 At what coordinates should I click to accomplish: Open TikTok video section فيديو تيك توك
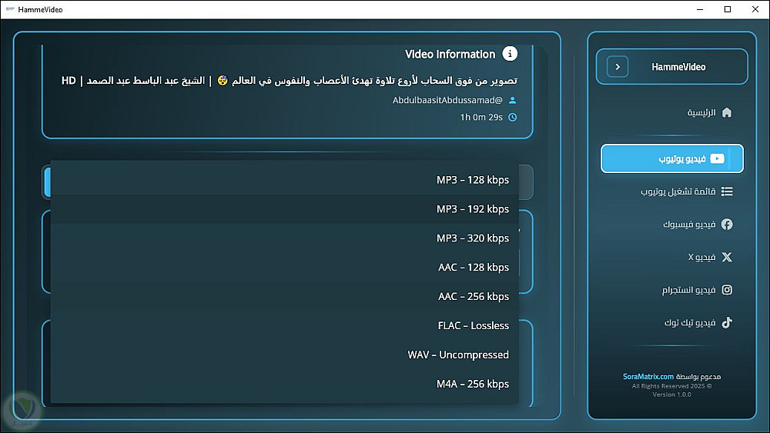[698, 323]
